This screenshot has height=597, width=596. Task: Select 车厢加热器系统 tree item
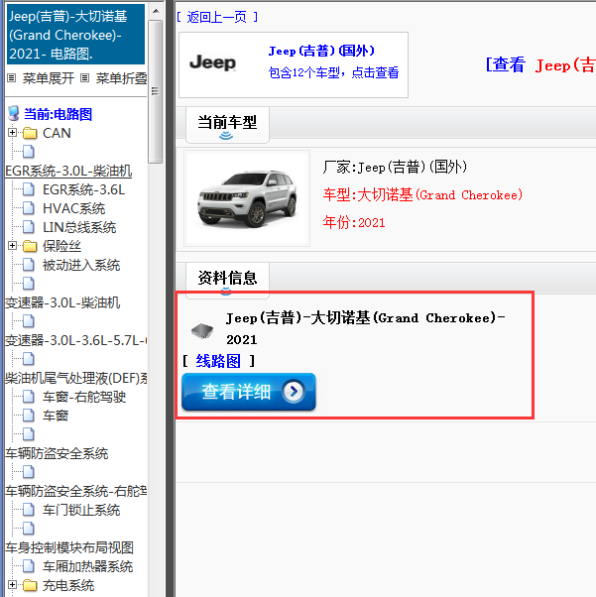87,566
